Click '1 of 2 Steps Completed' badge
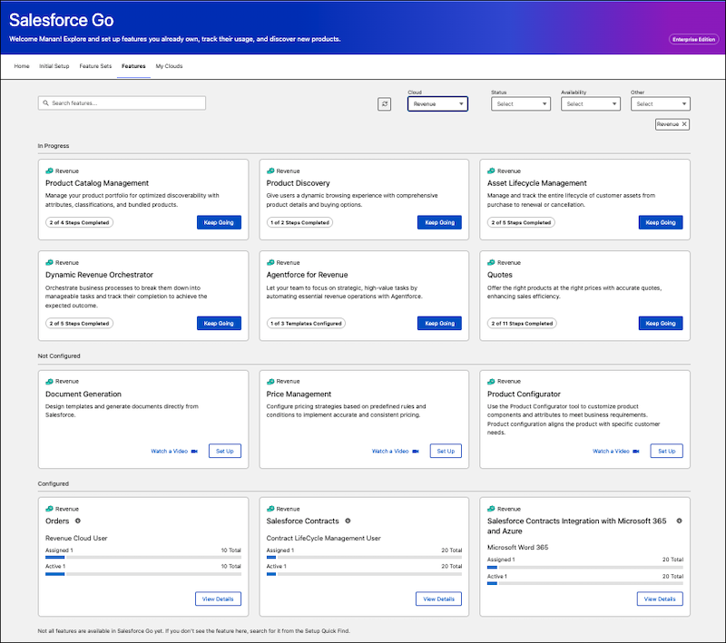Viewport: 726px width, 643px height. (x=299, y=222)
